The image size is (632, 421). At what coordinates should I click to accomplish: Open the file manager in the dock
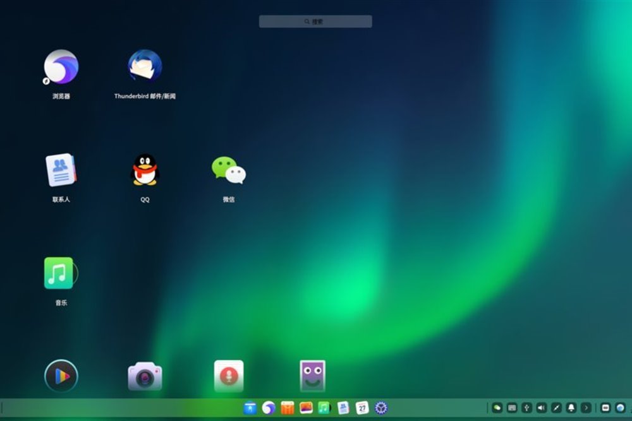(x=250, y=408)
